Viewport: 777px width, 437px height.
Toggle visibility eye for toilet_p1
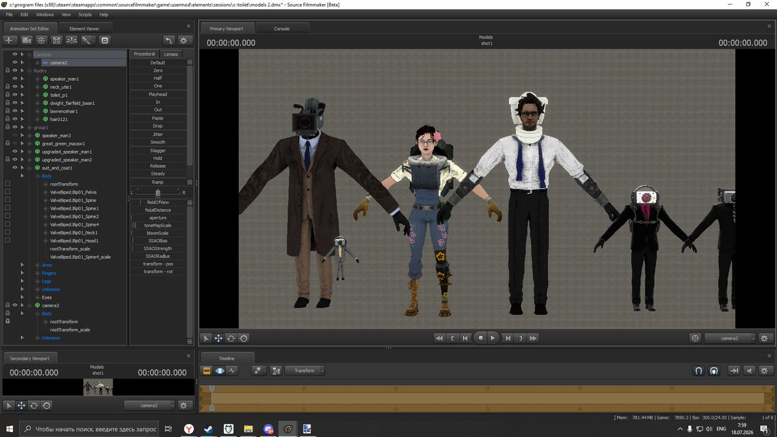(x=15, y=95)
